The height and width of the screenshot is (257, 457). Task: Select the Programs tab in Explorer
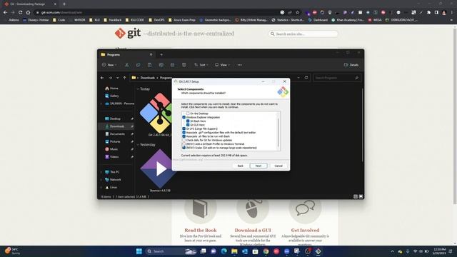coord(126,54)
